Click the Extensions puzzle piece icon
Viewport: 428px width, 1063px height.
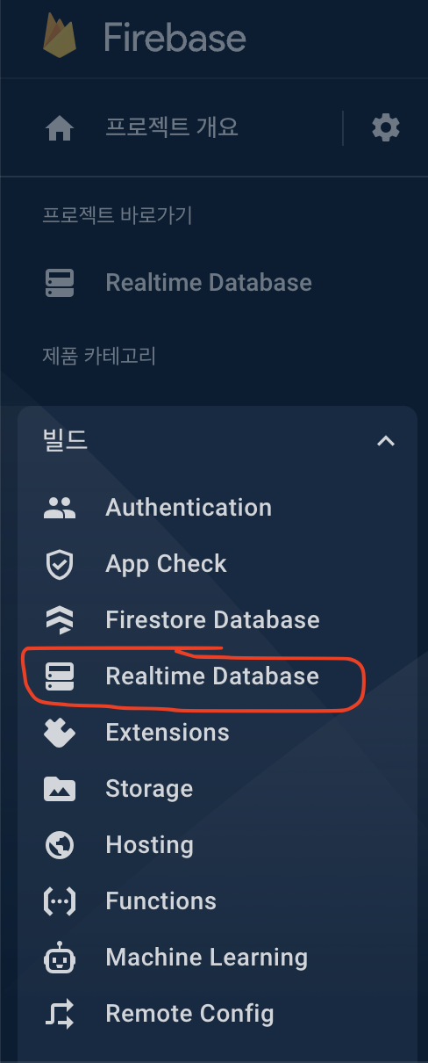click(x=60, y=733)
